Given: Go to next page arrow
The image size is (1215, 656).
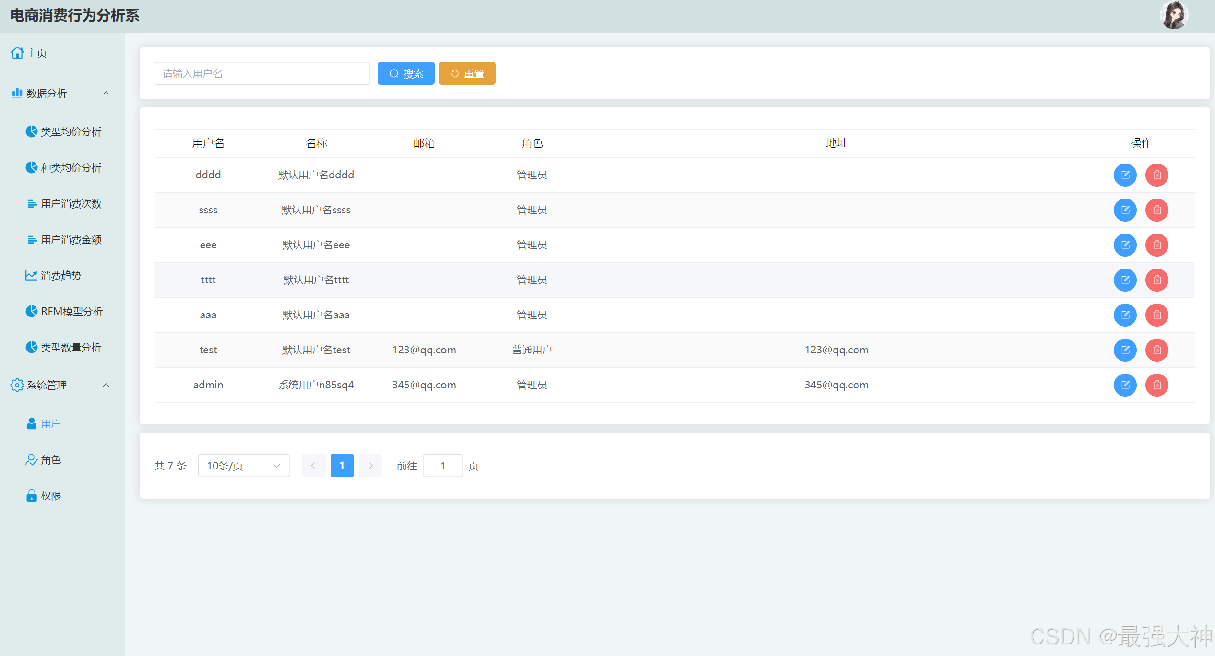Looking at the screenshot, I should (x=370, y=466).
